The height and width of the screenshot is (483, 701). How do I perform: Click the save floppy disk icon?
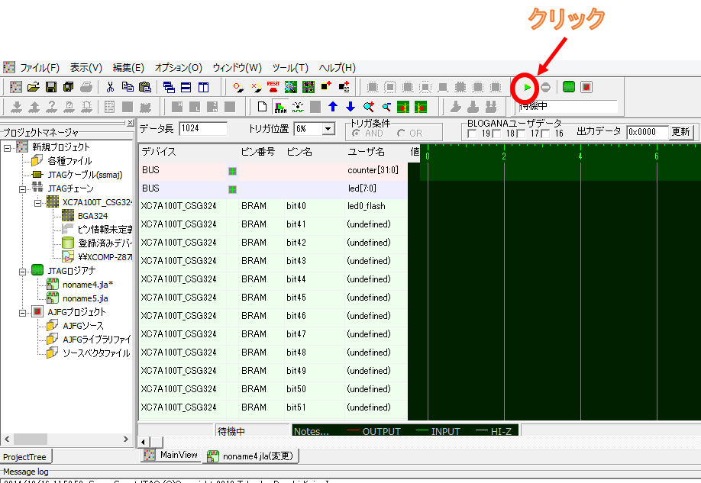pyautogui.click(x=51, y=87)
